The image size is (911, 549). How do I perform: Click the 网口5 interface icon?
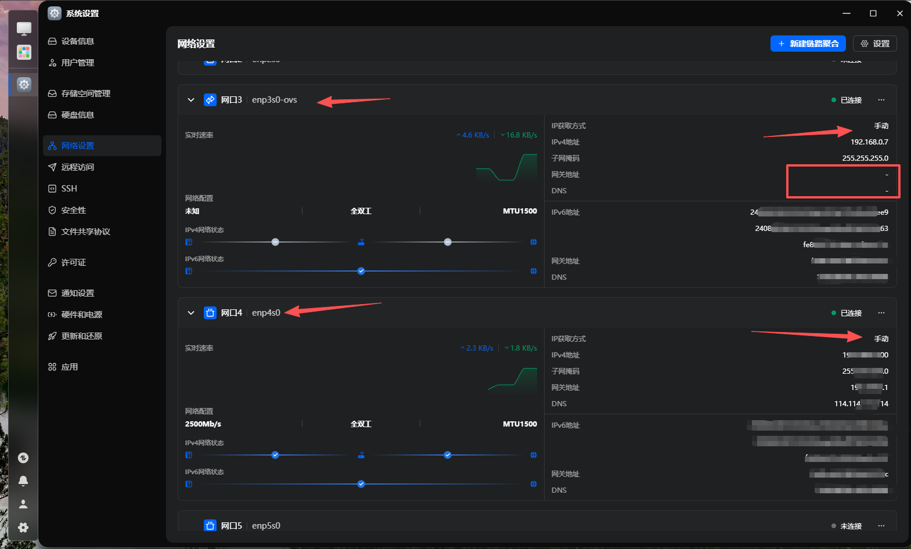[x=210, y=526]
